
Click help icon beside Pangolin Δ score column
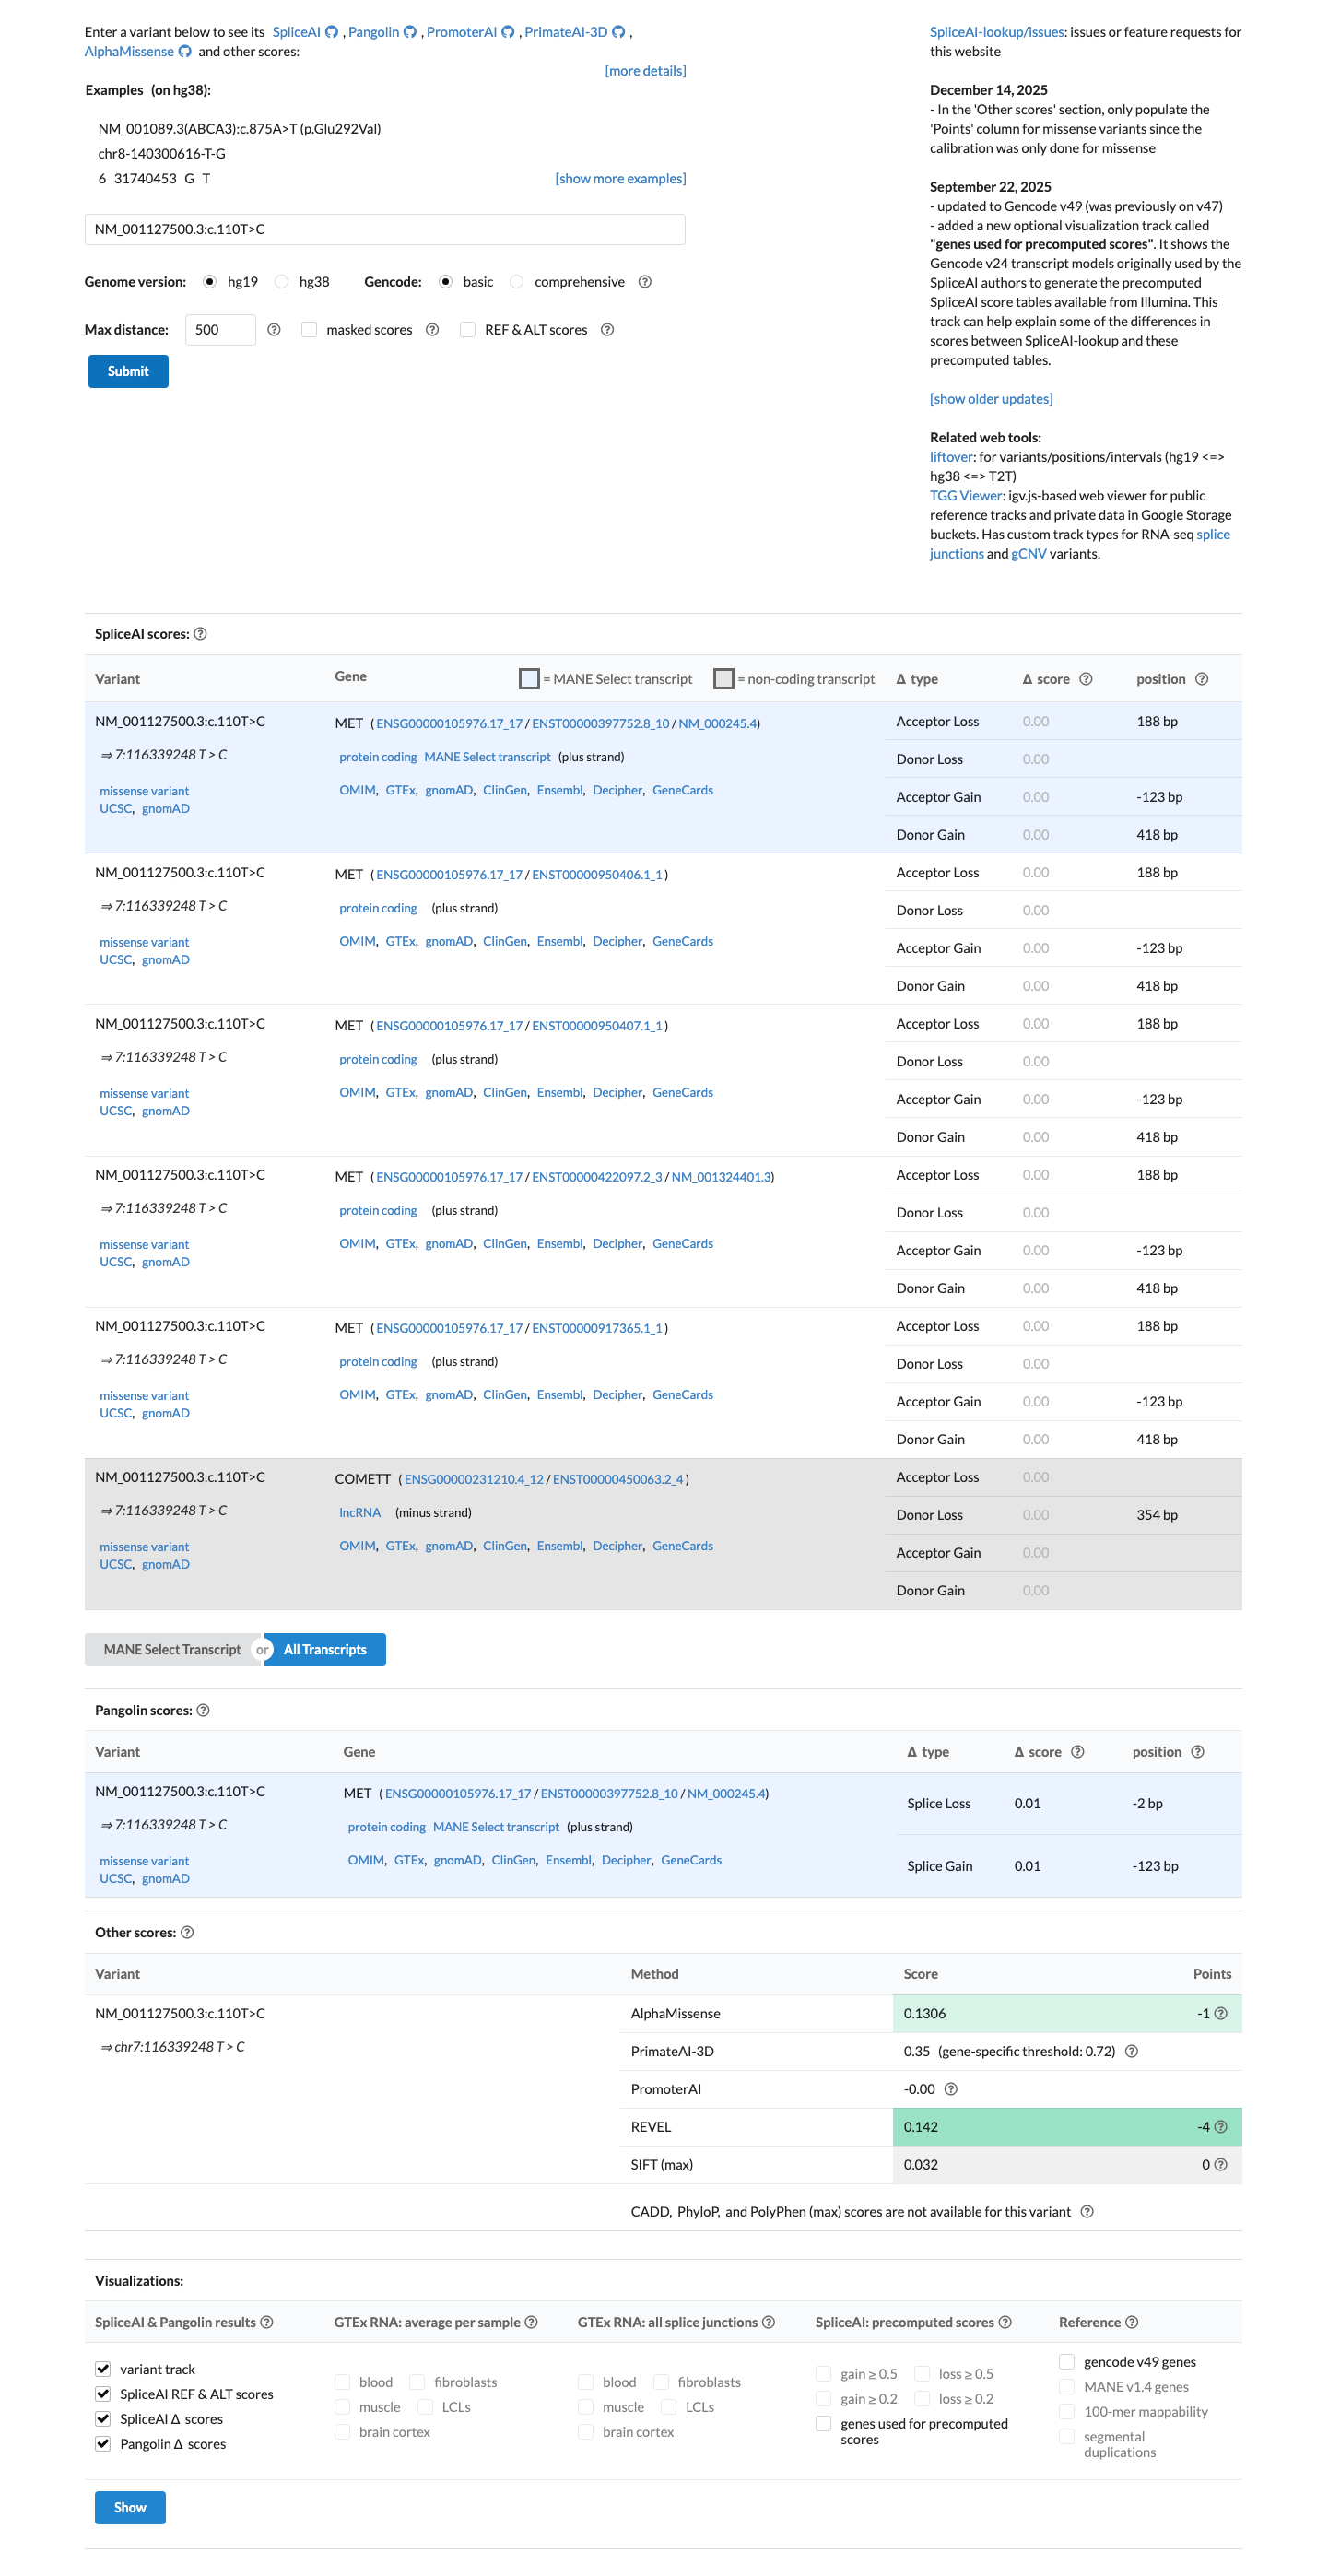(x=1078, y=1752)
